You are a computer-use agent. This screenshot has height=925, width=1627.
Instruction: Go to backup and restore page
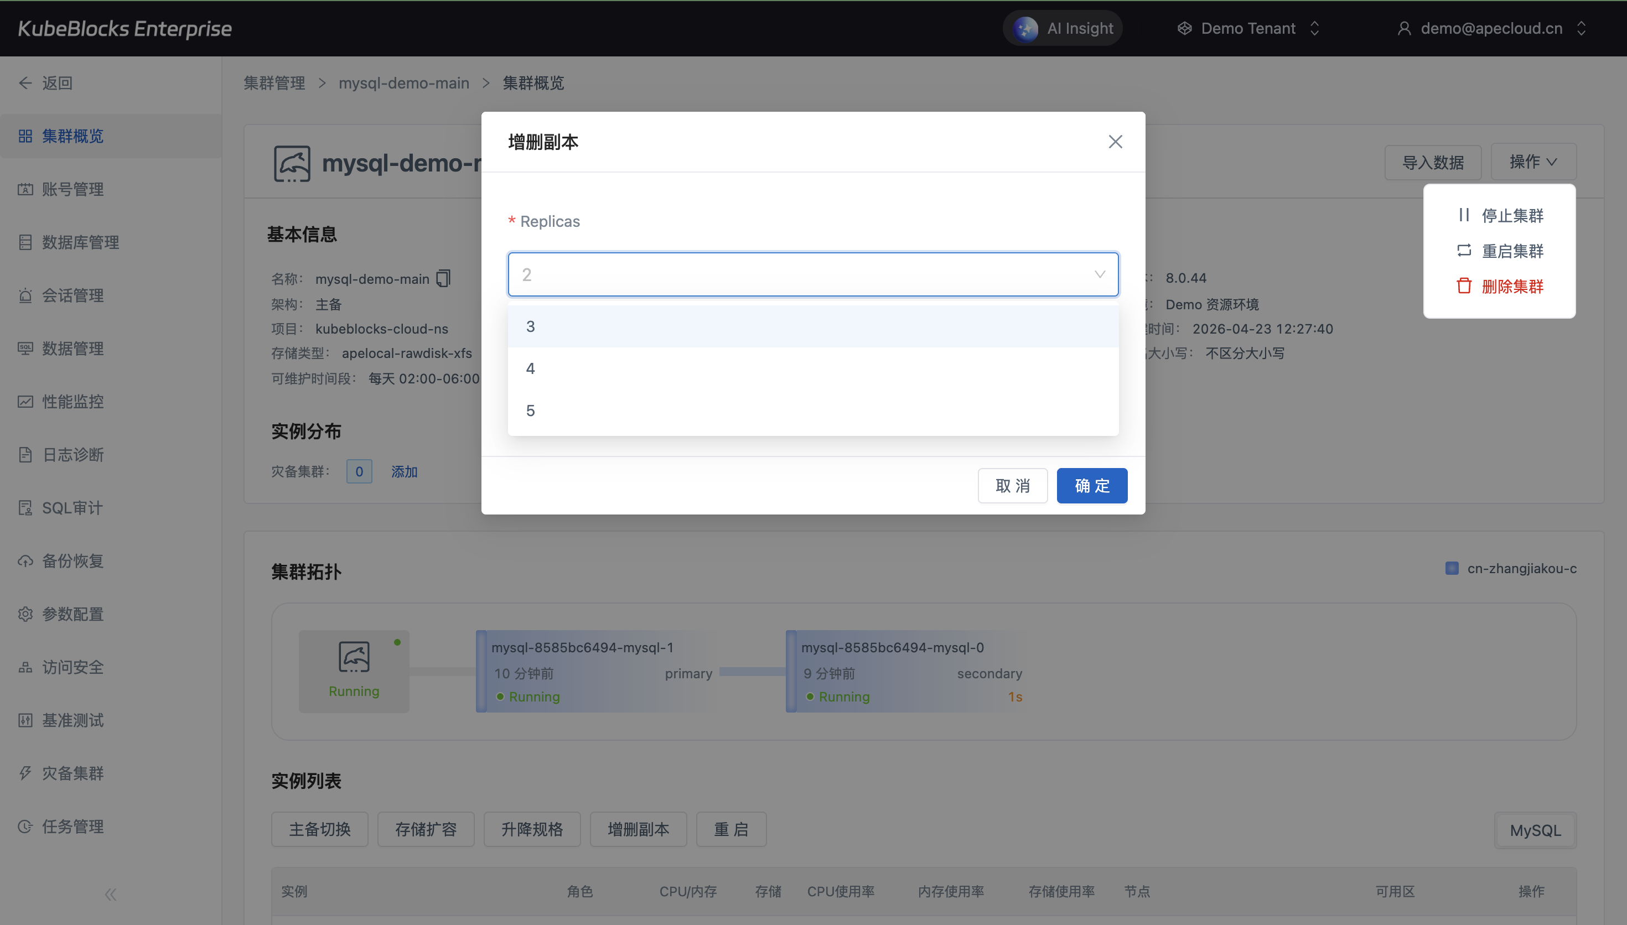(x=72, y=561)
